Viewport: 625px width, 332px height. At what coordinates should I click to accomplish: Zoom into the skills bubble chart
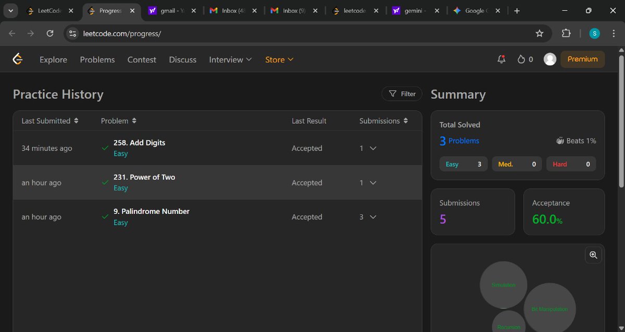pos(593,255)
